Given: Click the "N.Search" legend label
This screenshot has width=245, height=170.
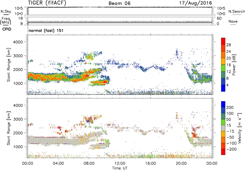Looking at the screenshot, I should coord(236,11).
